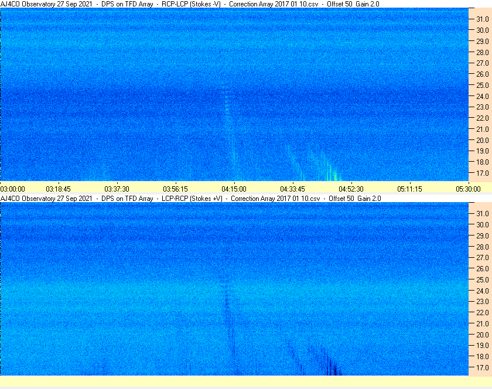The height and width of the screenshot is (389, 492).
Task: Click 'Offset 50 Gain 2.0' in Stokes +V title
Action: [355, 199]
